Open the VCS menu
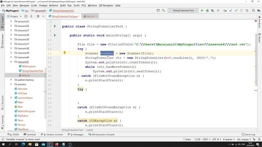 [x=84, y=5]
